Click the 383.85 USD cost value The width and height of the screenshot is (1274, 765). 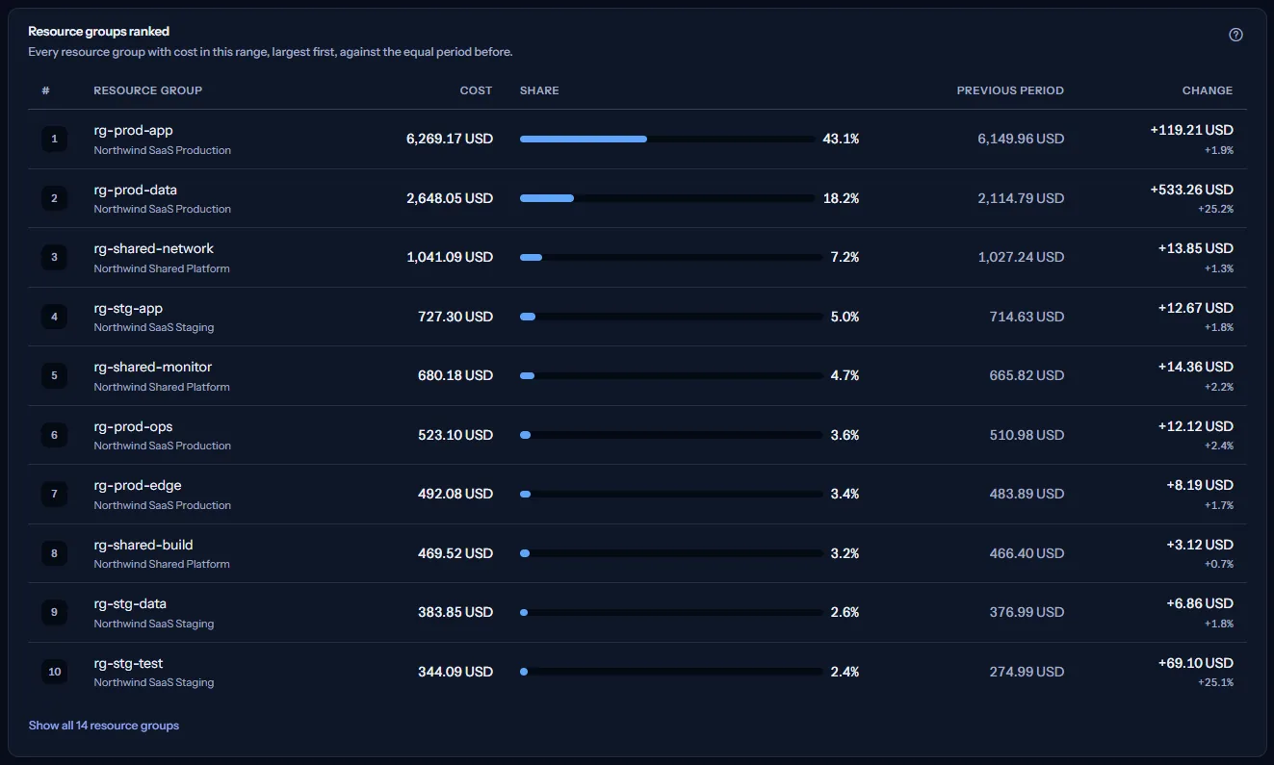456,613
